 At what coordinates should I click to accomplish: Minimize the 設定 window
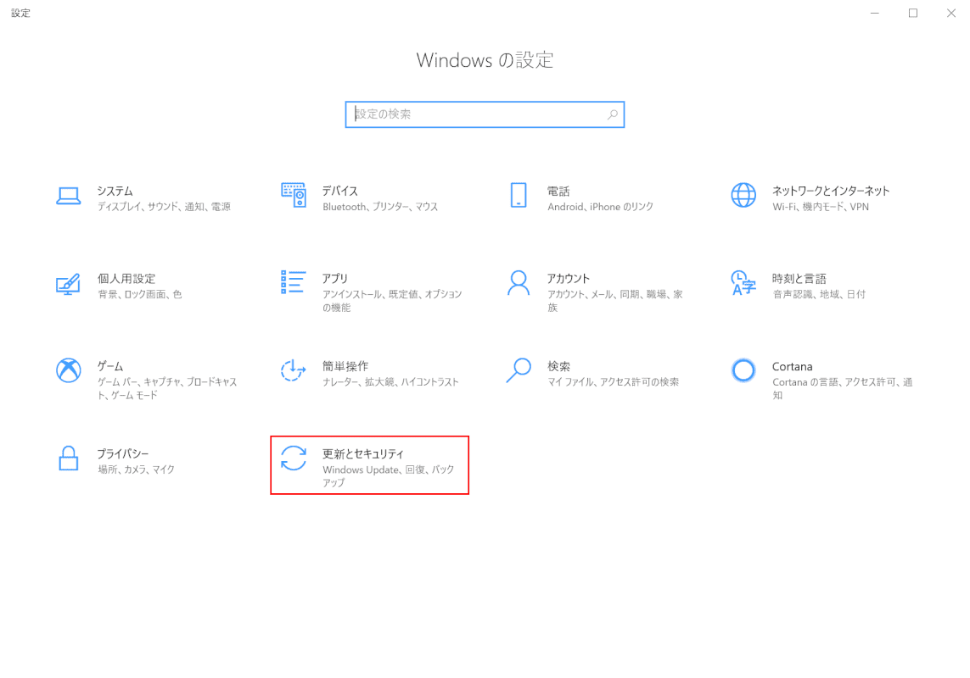(875, 13)
